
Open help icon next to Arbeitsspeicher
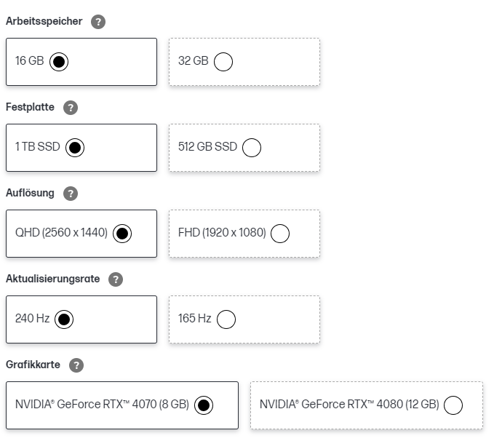[x=98, y=22]
